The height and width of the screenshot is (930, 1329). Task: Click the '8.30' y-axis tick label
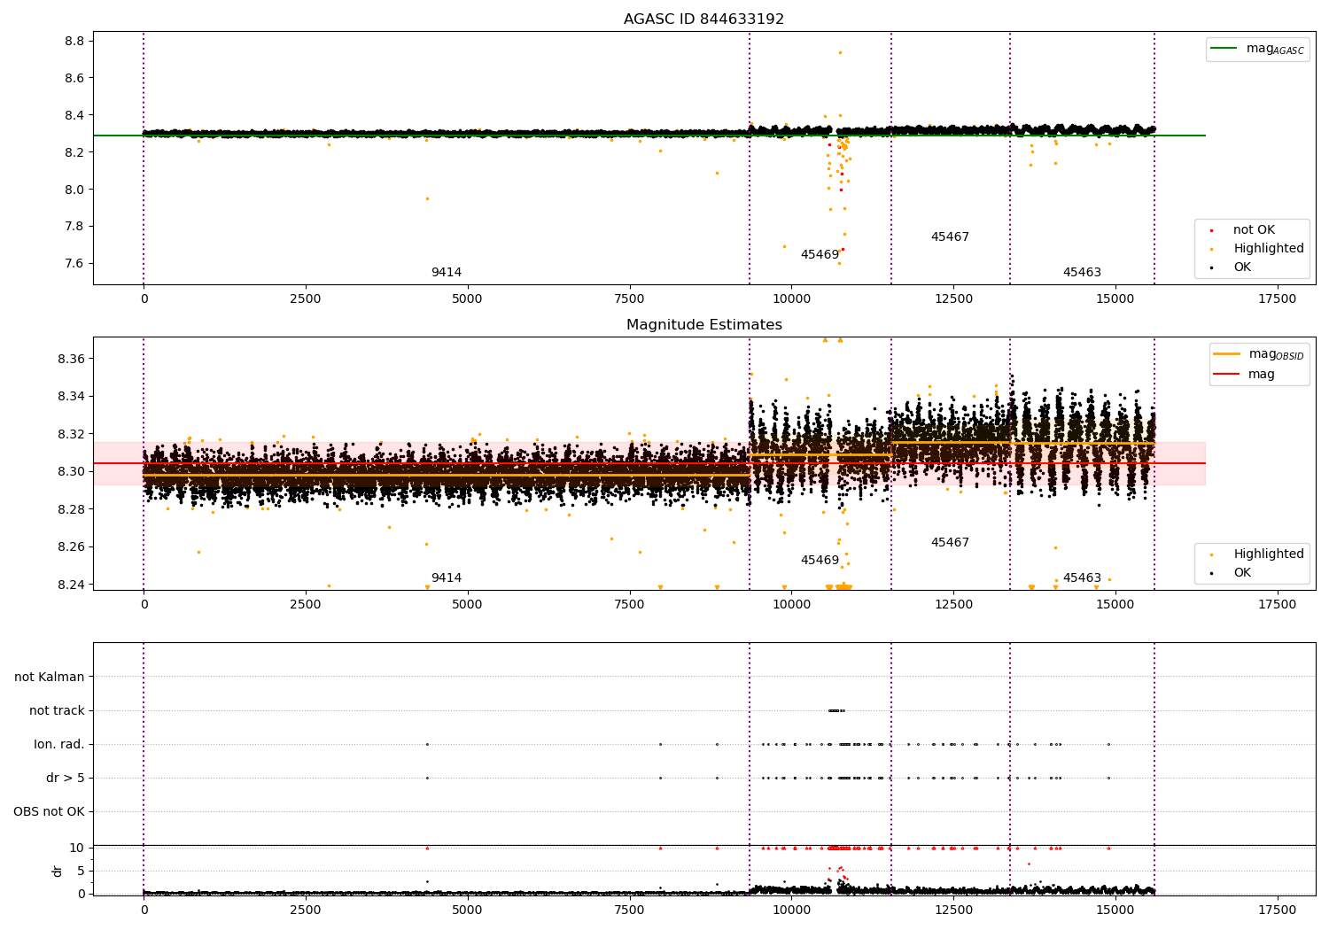(x=71, y=471)
